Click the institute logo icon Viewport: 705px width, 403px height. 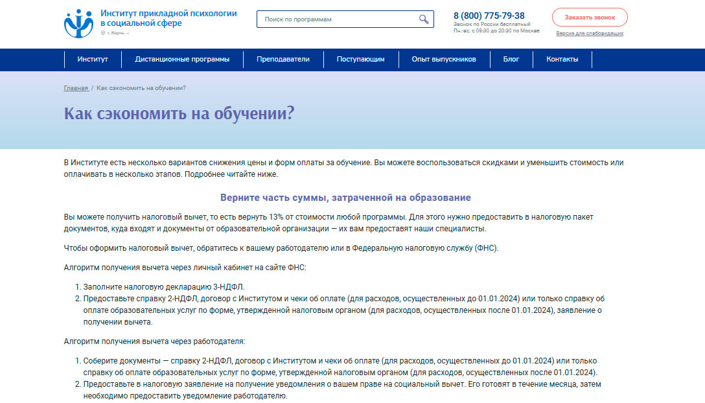pyautogui.click(x=78, y=23)
